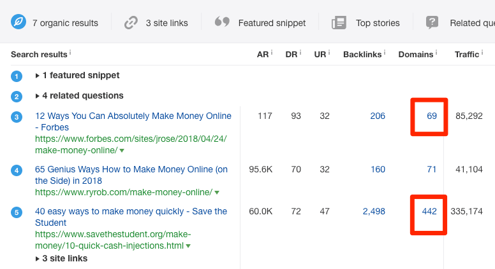Expand the 1 featured snippet row
This screenshot has height=269, width=495.
pos(78,76)
